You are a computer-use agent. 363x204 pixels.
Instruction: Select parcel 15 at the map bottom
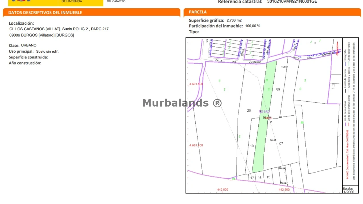click(x=268, y=177)
